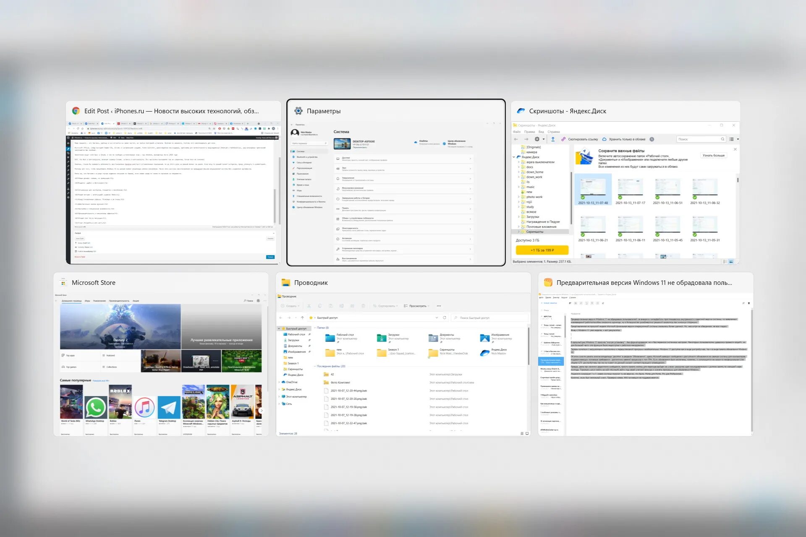
Task: Click the yellow notes app icon in last window title
Action: click(548, 282)
